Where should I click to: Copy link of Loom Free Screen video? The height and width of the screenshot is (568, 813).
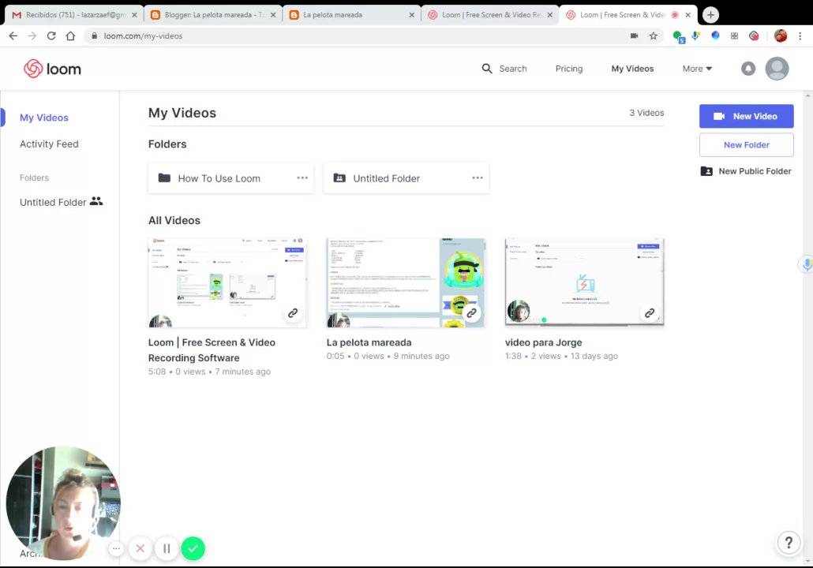[x=293, y=313]
